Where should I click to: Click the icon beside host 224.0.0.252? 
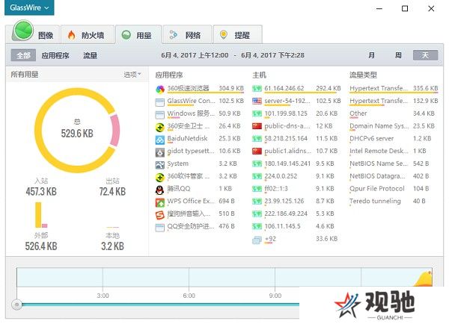tap(257, 176)
